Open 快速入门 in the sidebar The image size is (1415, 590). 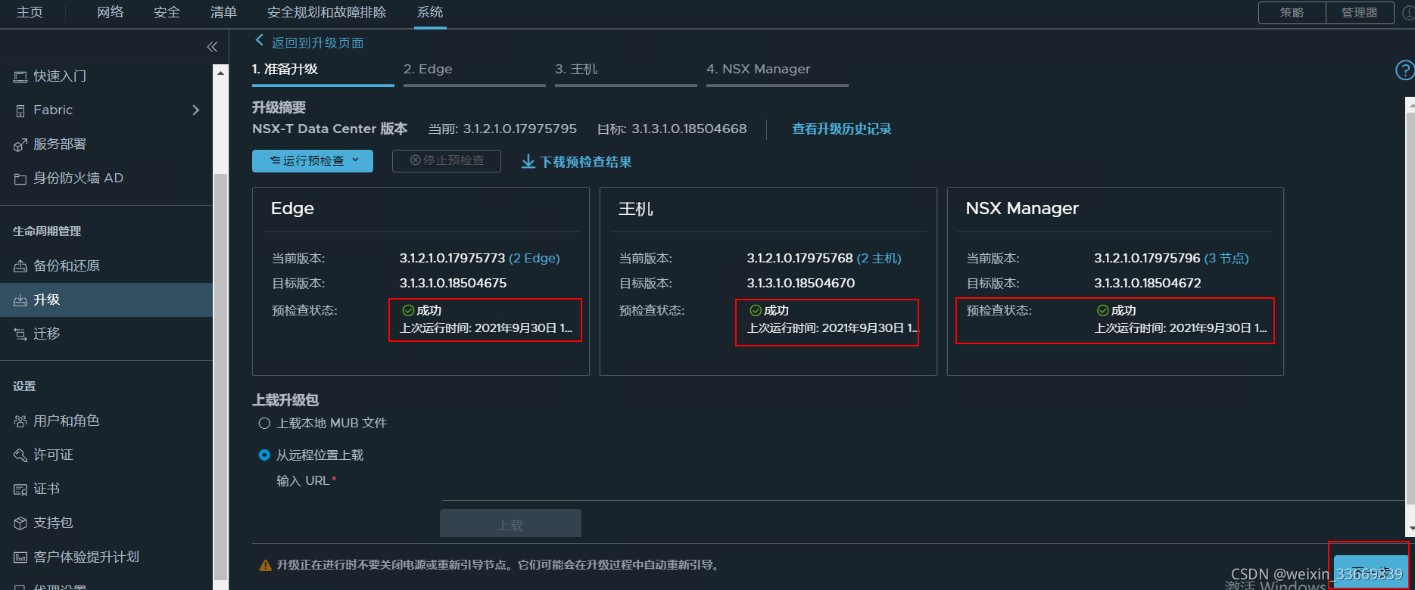[x=60, y=76]
